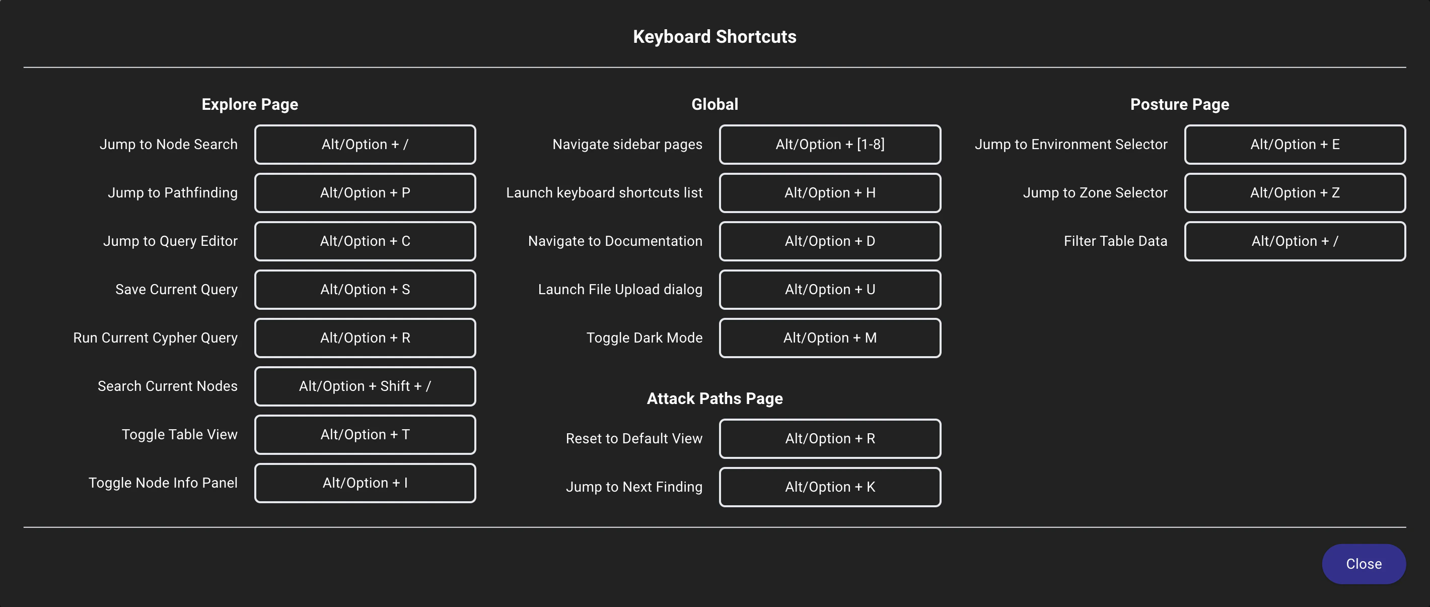This screenshot has height=607, width=1430.
Task: Select the Launch File Upload dialog shortcut
Action: tap(829, 289)
